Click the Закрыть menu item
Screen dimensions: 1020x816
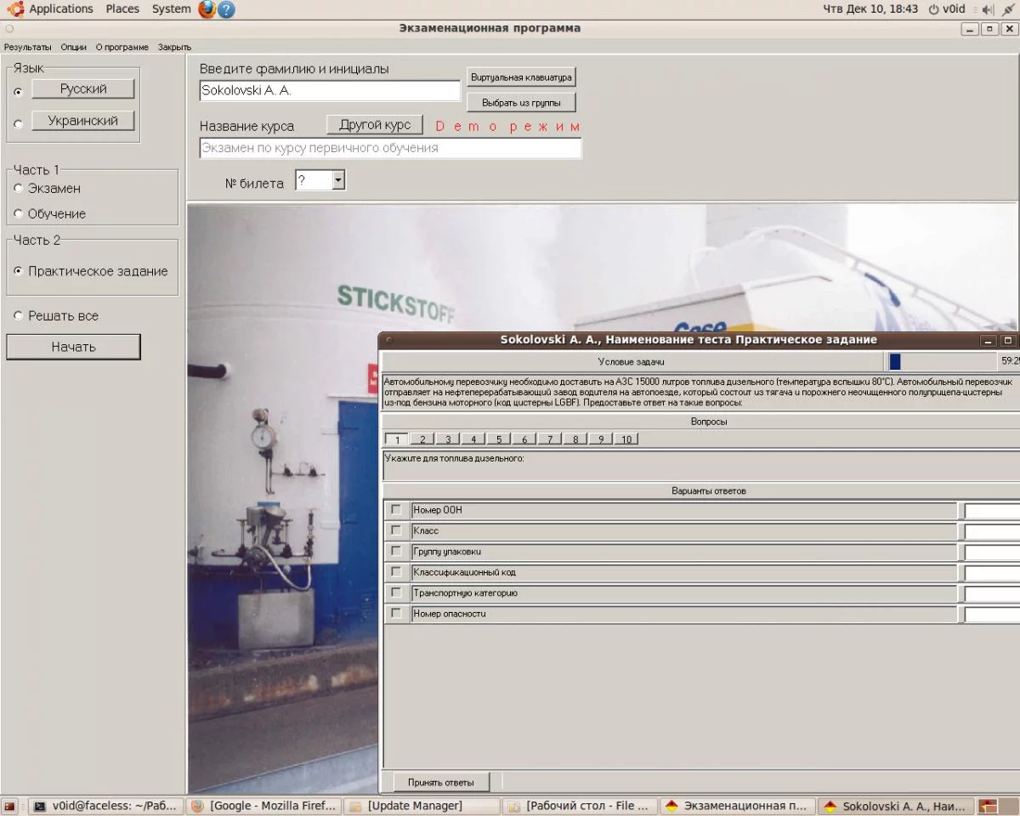[x=174, y=47]
